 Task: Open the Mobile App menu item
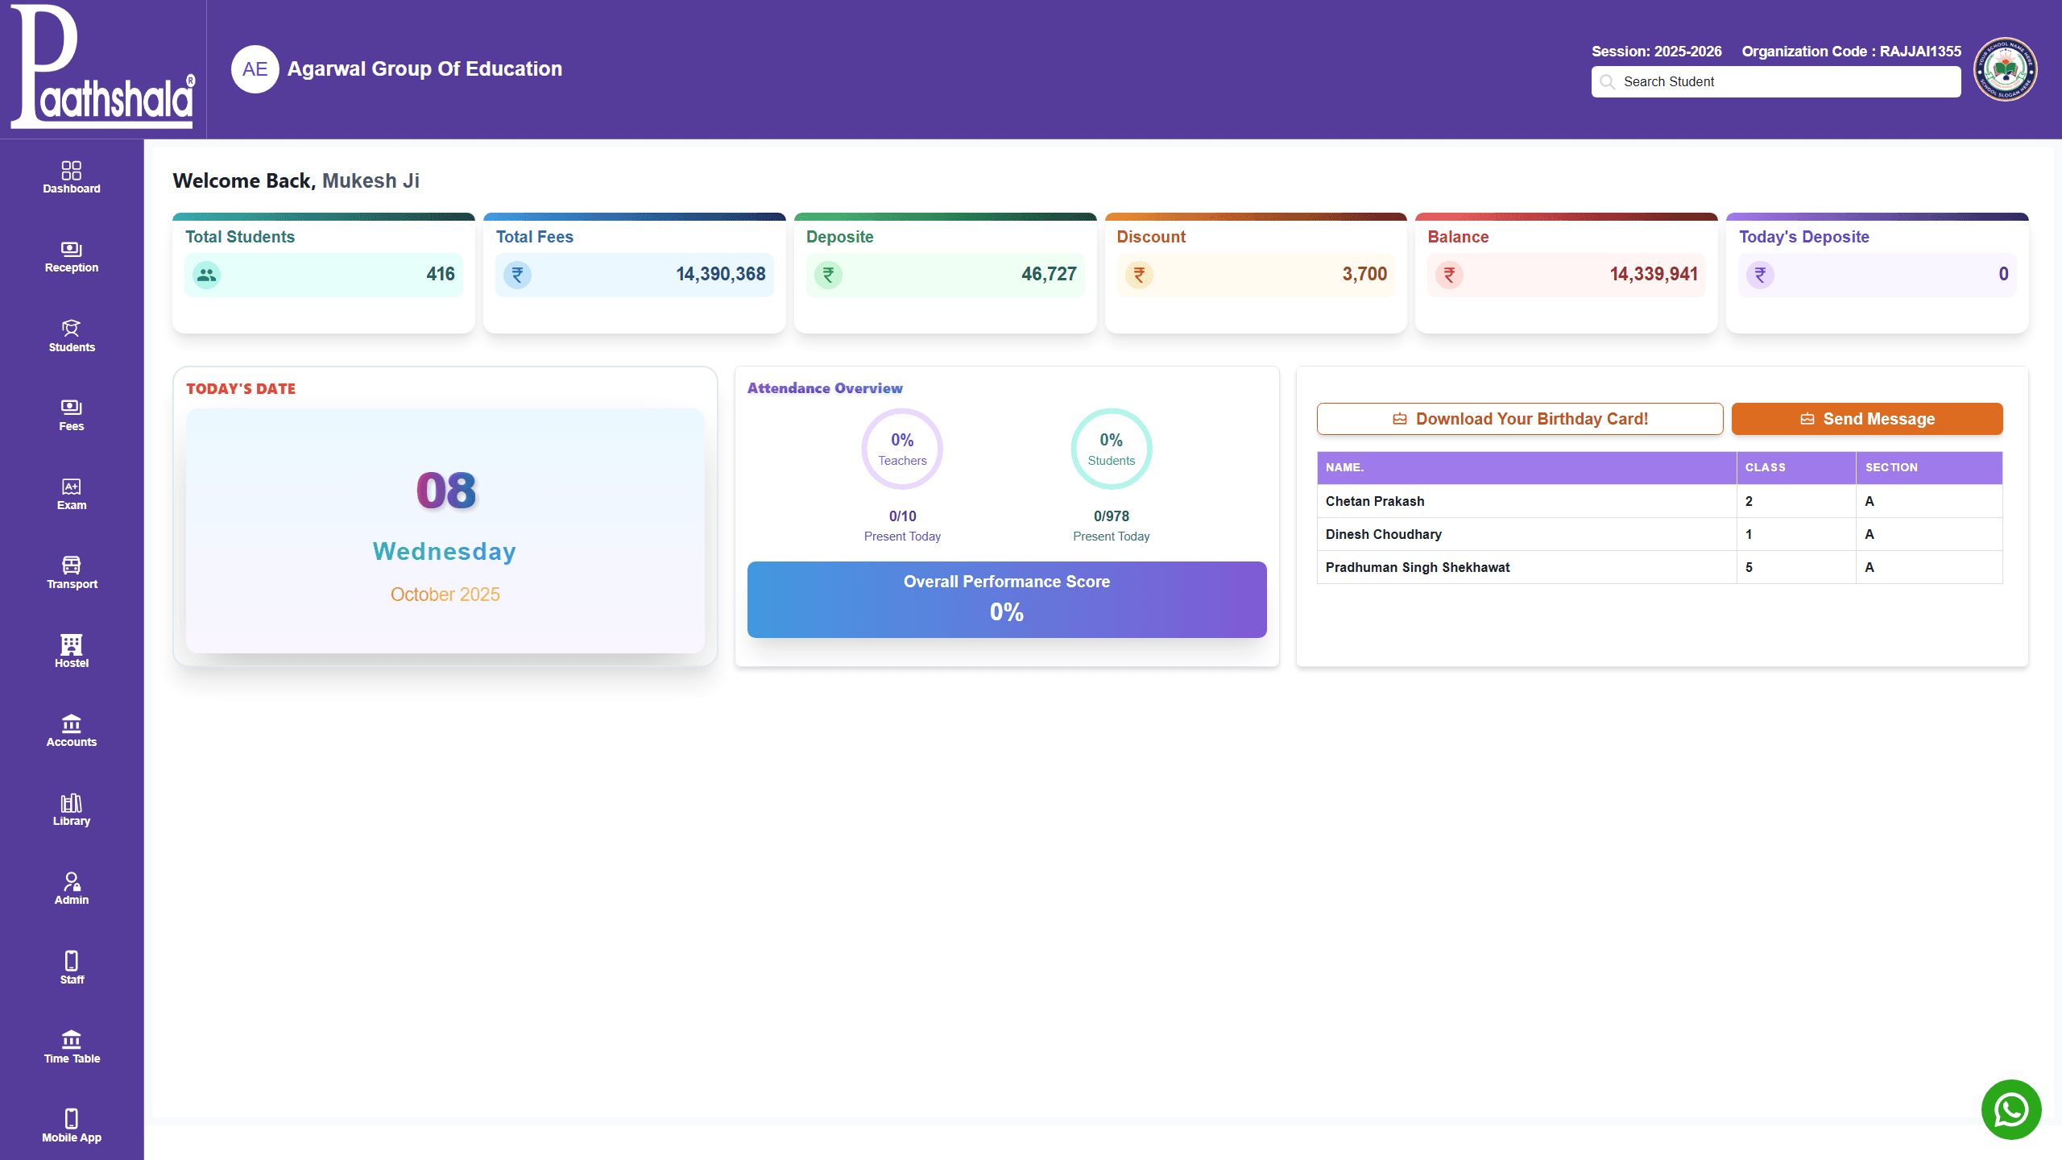tap(72, 1125)
